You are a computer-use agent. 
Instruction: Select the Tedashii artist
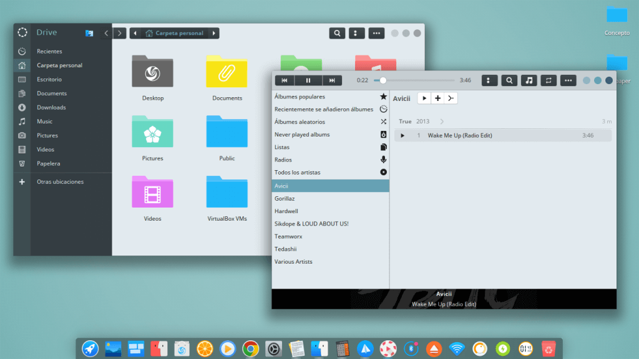pos(331,249)
